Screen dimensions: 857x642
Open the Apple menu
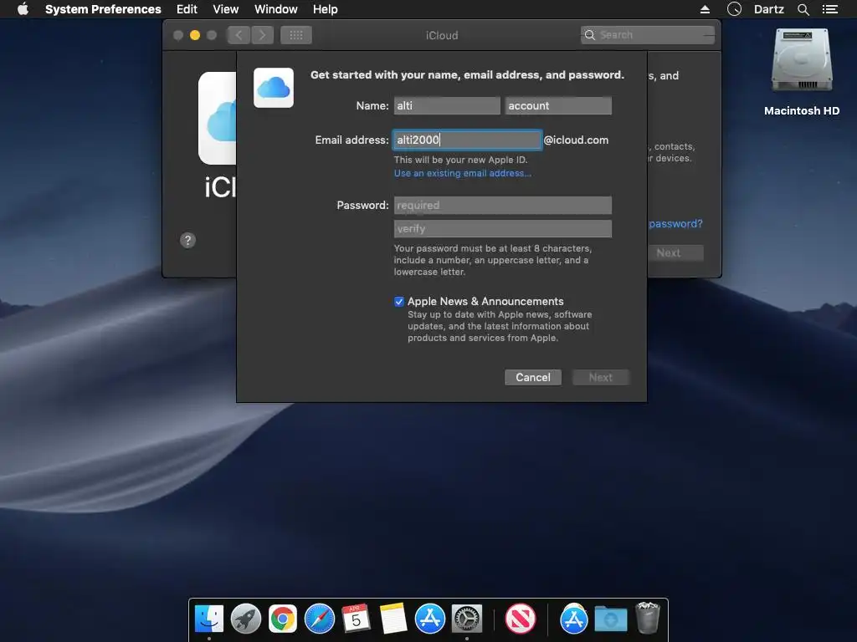tap(23, 9)
